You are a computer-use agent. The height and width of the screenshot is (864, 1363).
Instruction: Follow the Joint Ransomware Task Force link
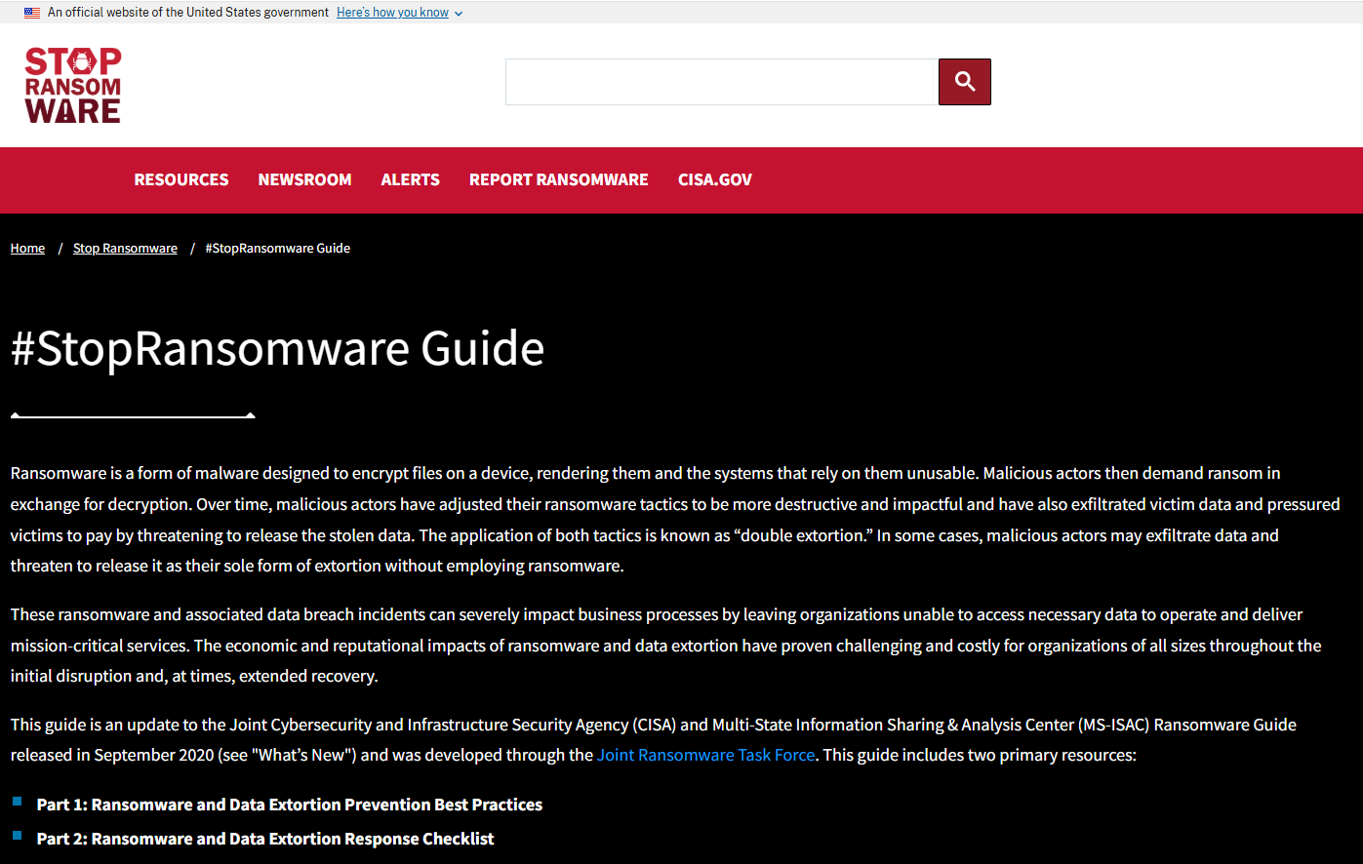click(705, 755)
